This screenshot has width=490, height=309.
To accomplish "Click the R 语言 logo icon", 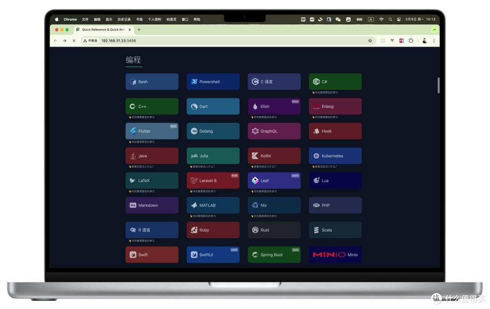I will click(133, 230).
